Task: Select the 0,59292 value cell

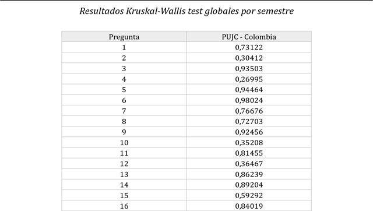Action: point(249,195)
